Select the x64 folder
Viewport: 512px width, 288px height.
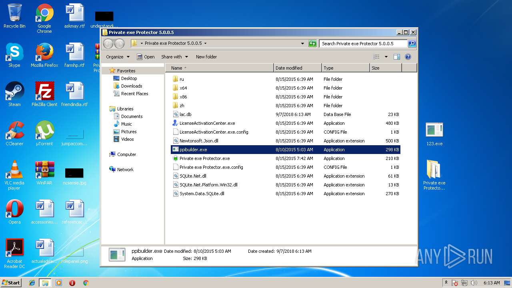[x=286, y=88]
